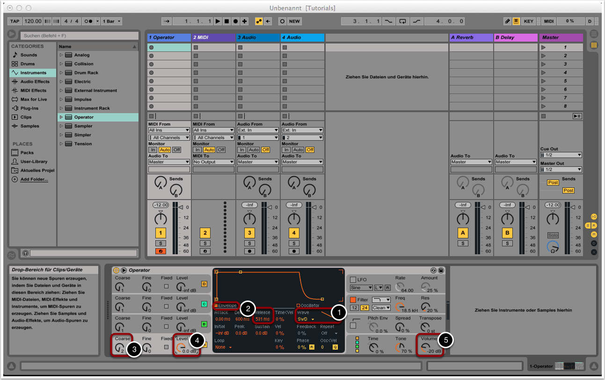The width and height of the screenshot is (605, 380).
Task: Open track 2 MIDI To No Output dropdown
Action: click(213, 162)
